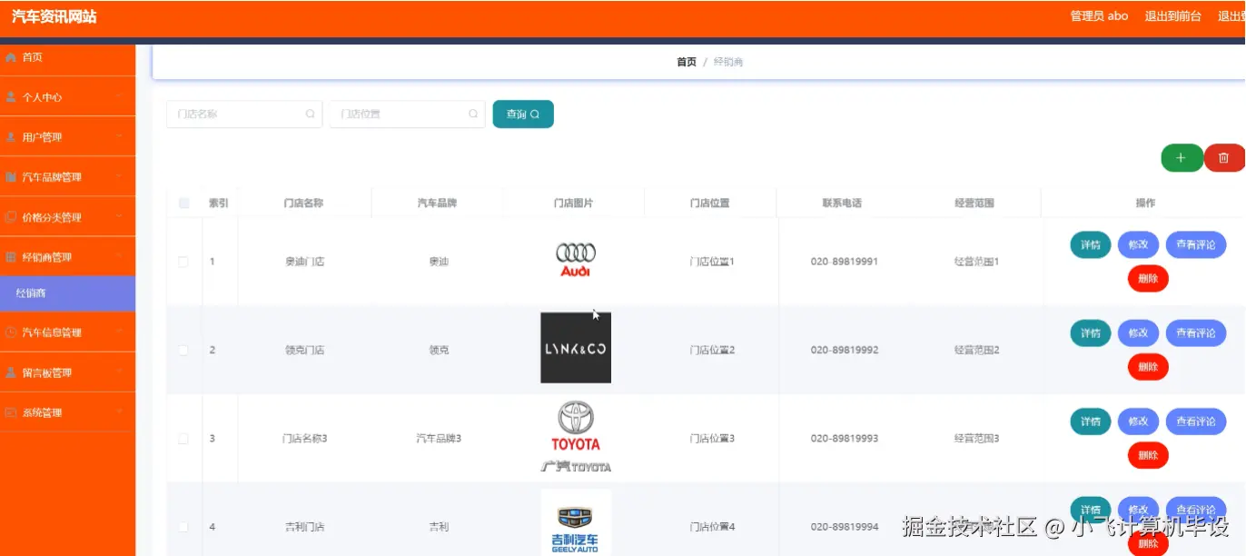Click the magnifier icon in 门店位置 search field

tap(473, 114)
